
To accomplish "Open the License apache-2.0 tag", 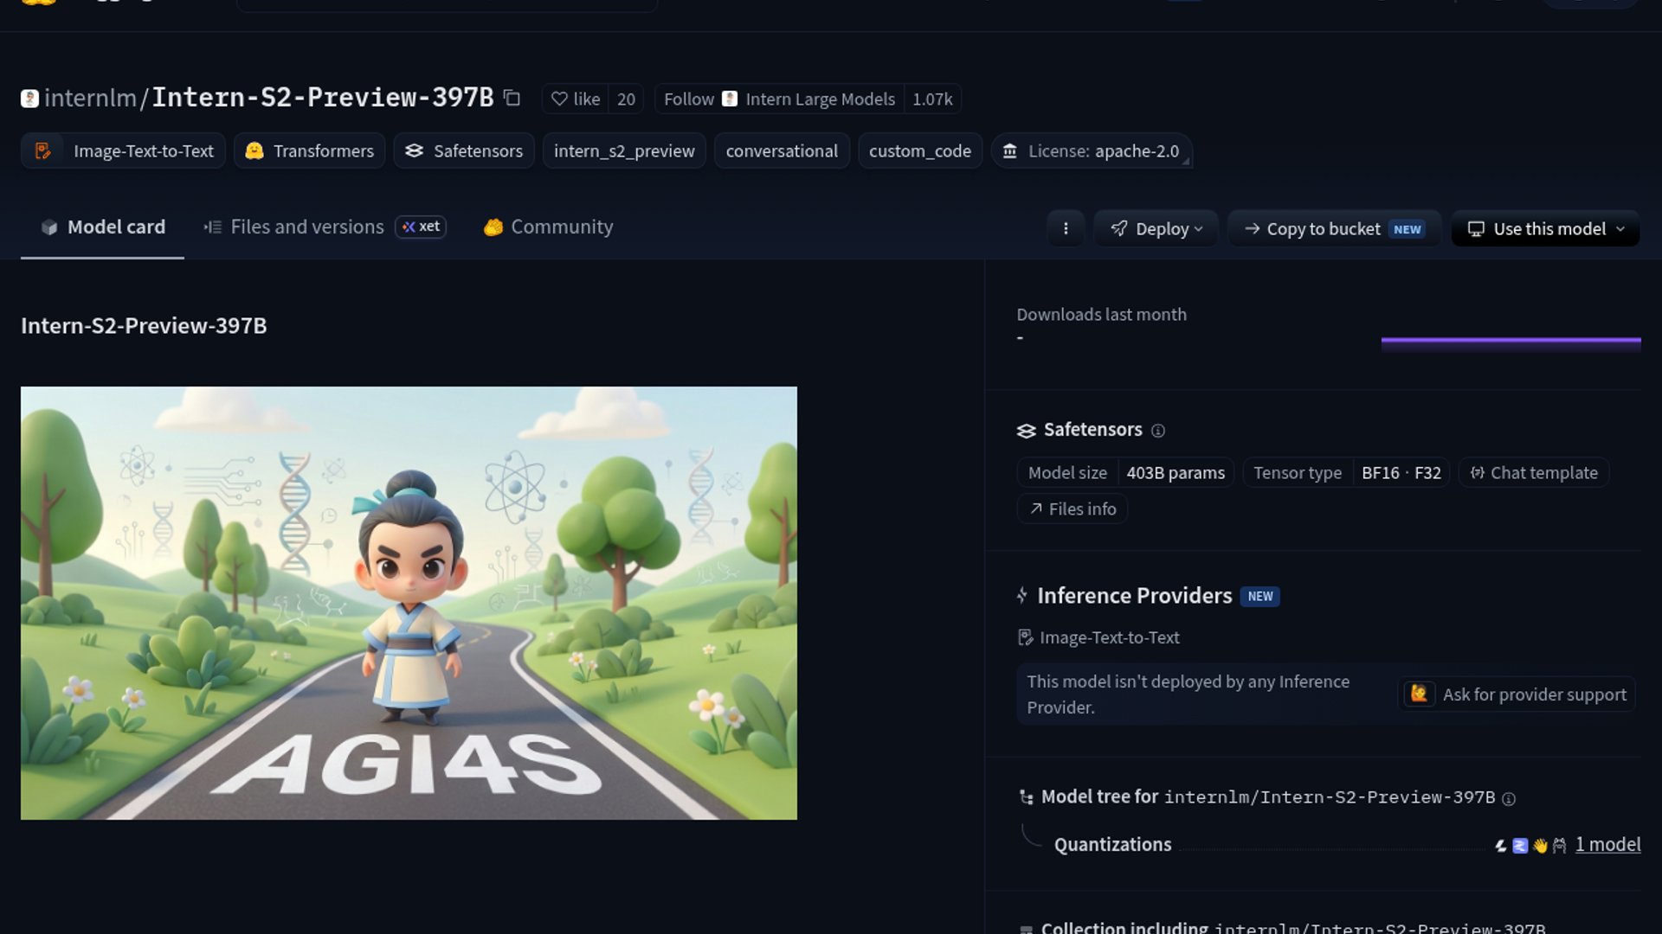I will 1092,150.
